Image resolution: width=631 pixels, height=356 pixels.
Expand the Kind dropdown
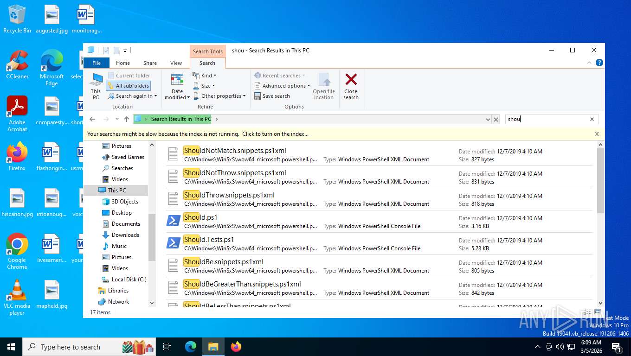pos(205,76)
